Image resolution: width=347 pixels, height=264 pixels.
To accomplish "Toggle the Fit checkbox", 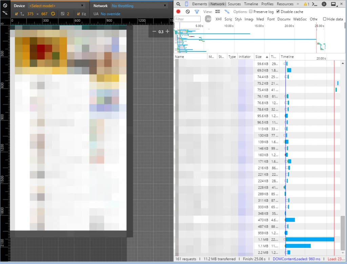I will tap(79, 14).
